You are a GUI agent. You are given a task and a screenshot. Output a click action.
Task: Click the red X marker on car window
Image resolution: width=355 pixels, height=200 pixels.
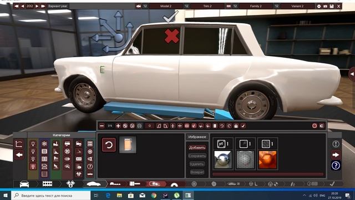(x=172, y=36)
